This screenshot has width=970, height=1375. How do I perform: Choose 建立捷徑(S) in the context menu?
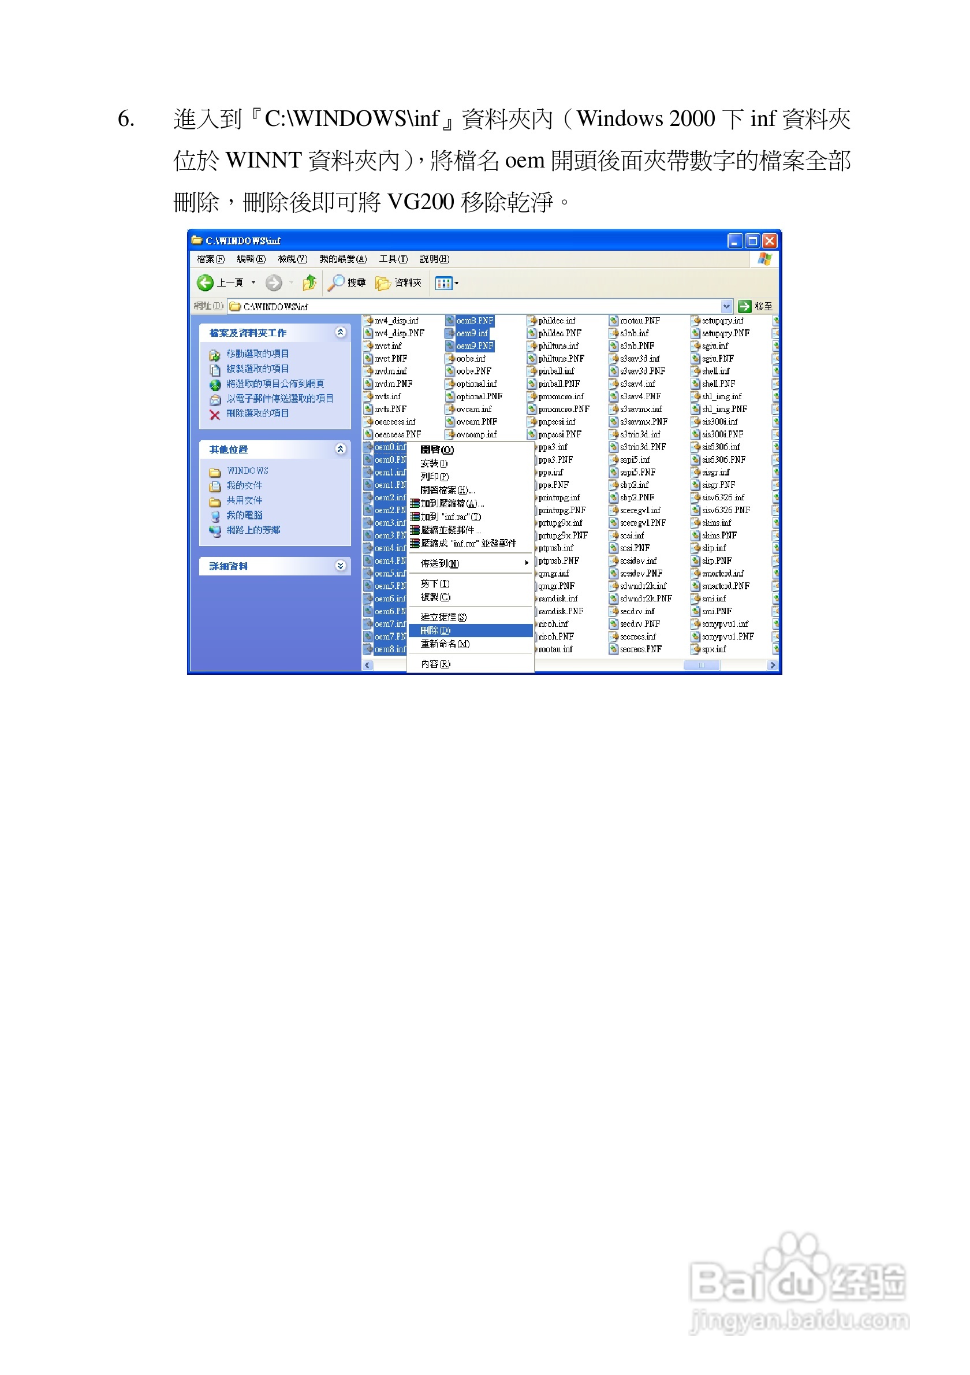click(x=471, y=618)
